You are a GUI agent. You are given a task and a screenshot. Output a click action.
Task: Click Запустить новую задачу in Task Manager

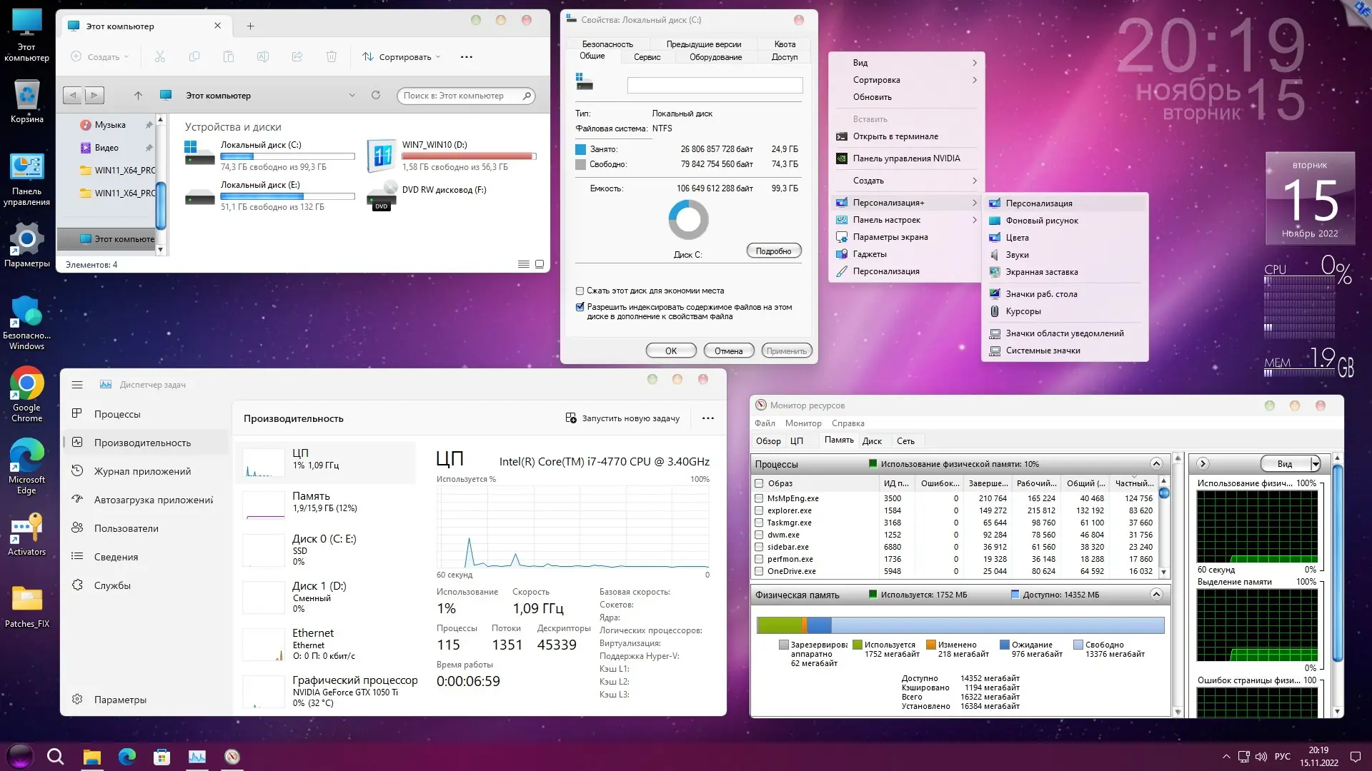623,418
